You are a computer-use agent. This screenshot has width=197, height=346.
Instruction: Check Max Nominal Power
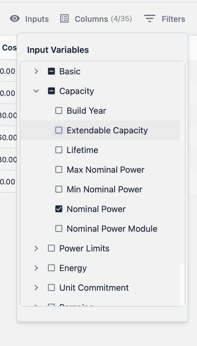click(59, 169)
